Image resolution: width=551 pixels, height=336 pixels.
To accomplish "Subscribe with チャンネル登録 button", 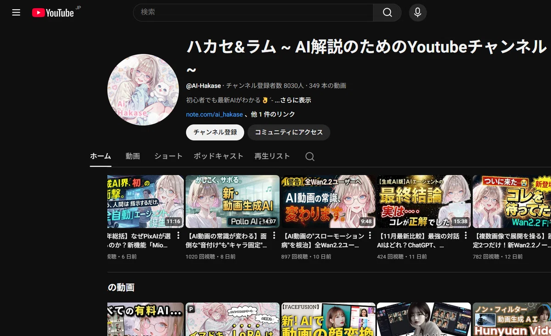I will coord(215,132).
